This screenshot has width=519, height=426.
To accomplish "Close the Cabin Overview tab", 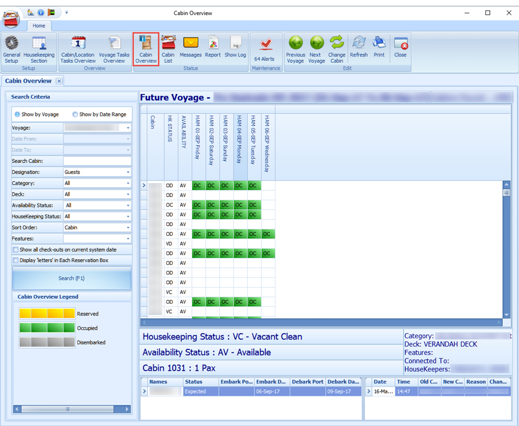I will (x=59, y=81).
